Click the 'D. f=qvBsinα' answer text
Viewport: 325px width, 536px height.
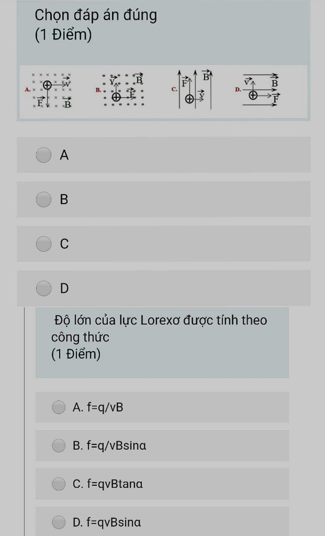[x=107, y=522]
